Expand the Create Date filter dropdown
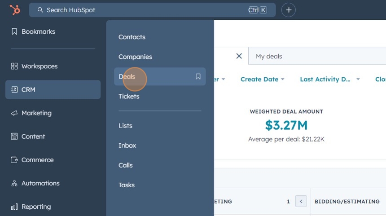The height and width of the screenshot is (216, 386). click(x=263, y=79)
